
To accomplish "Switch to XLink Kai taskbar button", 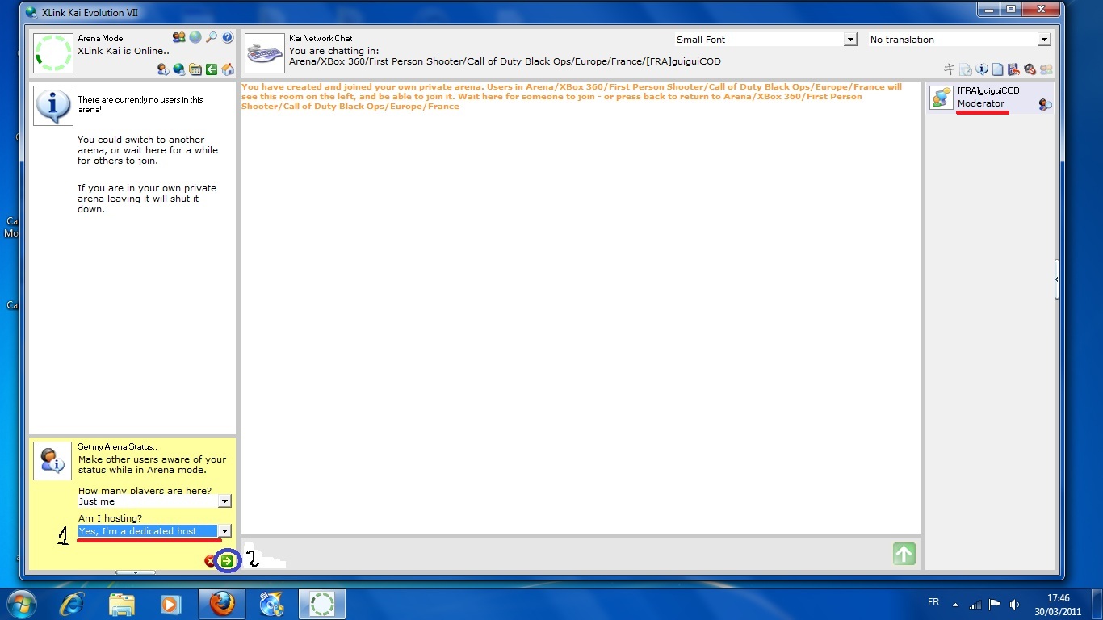I will click(322, 604).
